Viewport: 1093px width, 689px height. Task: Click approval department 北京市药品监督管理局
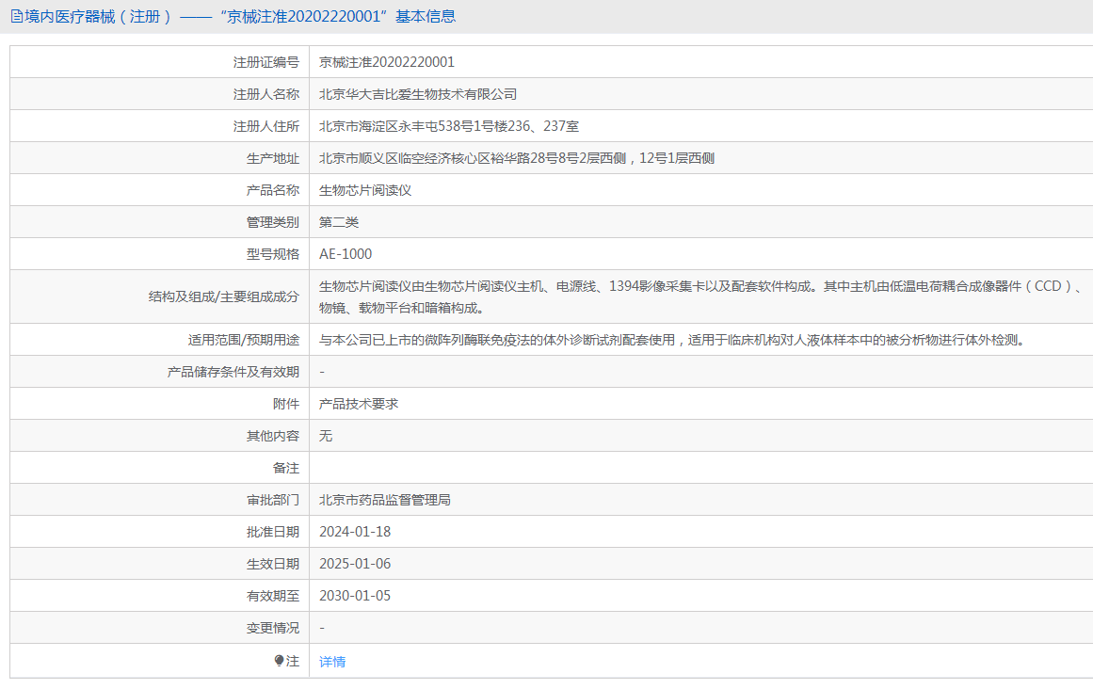click(385, 500)
